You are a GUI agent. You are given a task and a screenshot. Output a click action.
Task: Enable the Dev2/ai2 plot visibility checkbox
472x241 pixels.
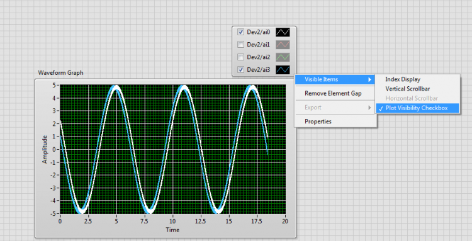click(240, 57)
